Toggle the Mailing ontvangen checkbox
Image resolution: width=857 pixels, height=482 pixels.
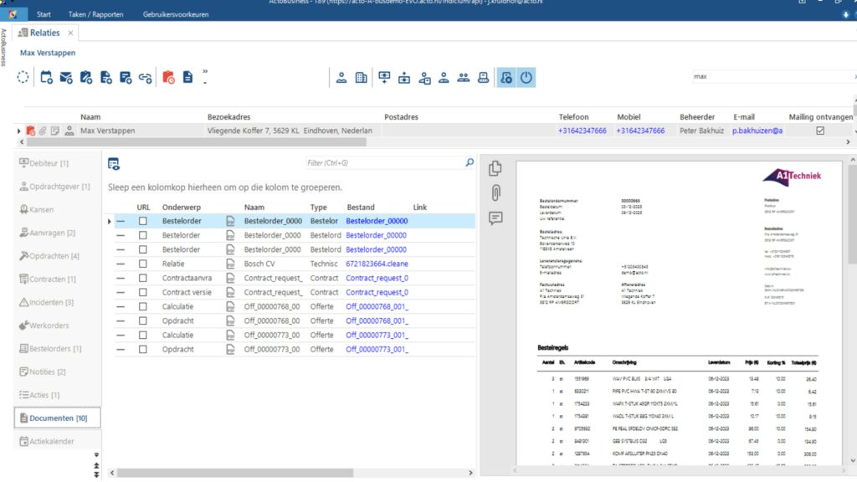pos(820,131)
